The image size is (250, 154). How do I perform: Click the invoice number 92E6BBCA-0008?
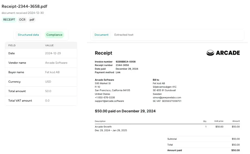(126, 62)
